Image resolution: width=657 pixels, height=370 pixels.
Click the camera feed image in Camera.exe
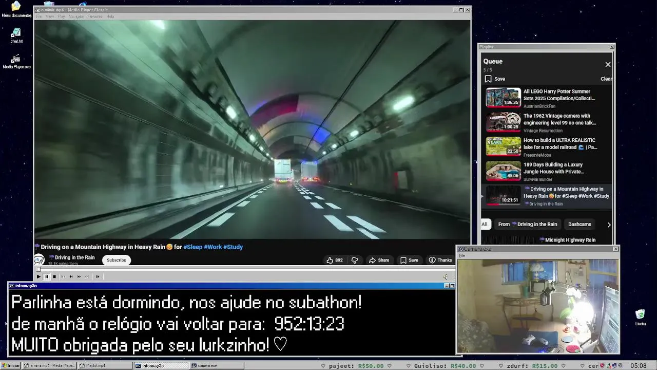[x=538, y=306]
